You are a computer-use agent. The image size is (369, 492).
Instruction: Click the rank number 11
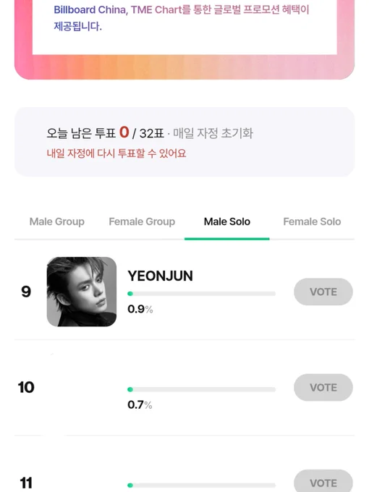coord(26,483)
